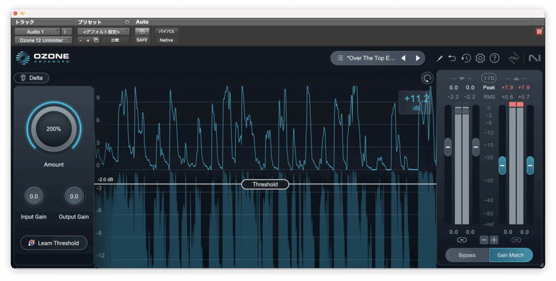The width and height of the screenshot is (556, 281).
Task: Click the Input Gain value knob
Action: 34,196
